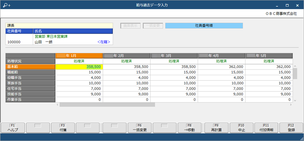
Task: Select the 2月 column header
Action: [x=127, y=56]
